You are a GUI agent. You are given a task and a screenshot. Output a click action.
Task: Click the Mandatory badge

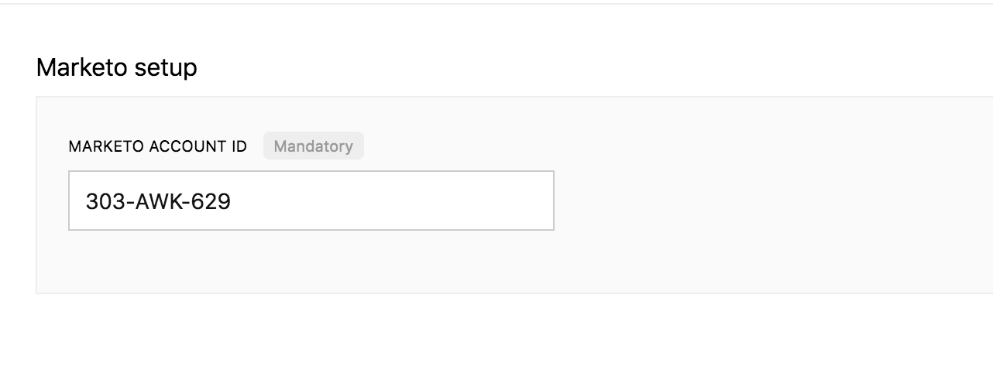[x=313, y=146]
